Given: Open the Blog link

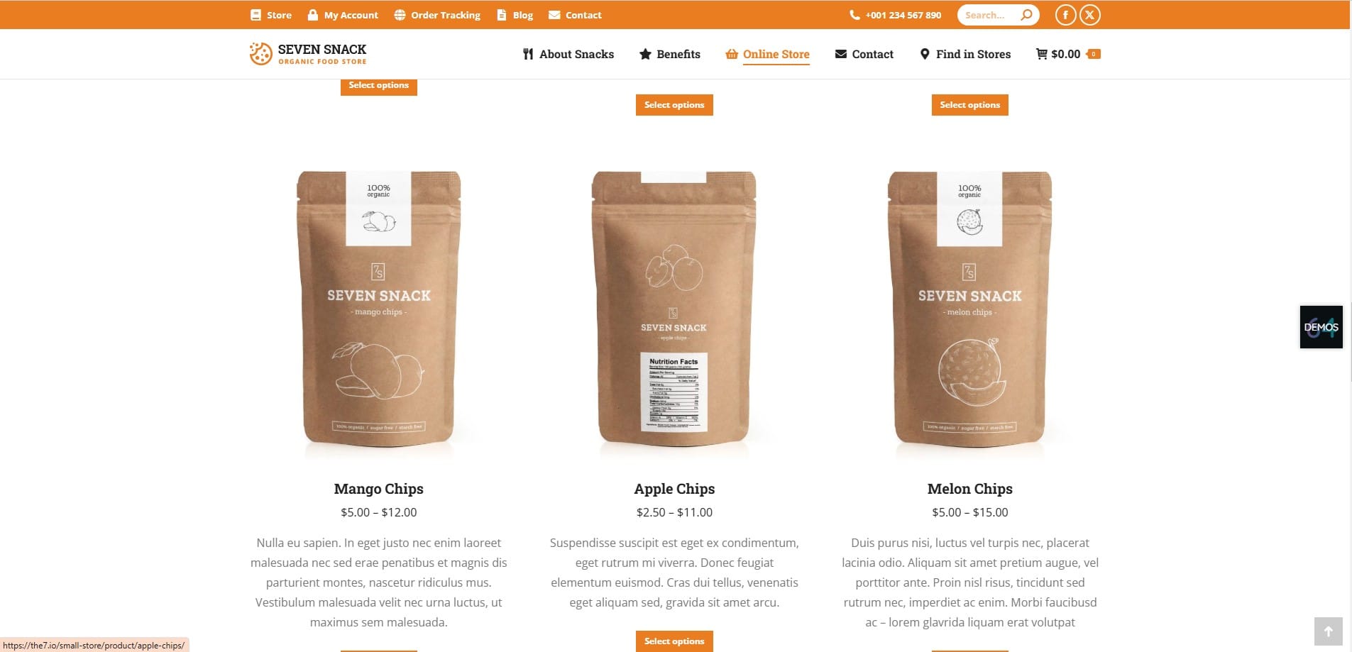Looking at the screenshot, I should (x=515, y=15).
